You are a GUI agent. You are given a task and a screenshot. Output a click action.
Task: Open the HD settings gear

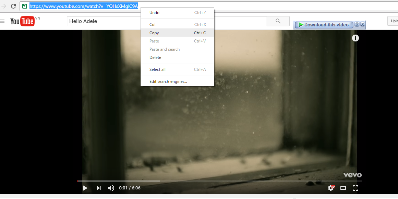[331, 188]
